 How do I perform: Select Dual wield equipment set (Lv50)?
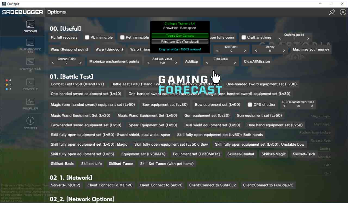point(212,125)
